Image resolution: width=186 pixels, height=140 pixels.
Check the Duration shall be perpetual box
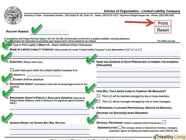coord(12,79)
